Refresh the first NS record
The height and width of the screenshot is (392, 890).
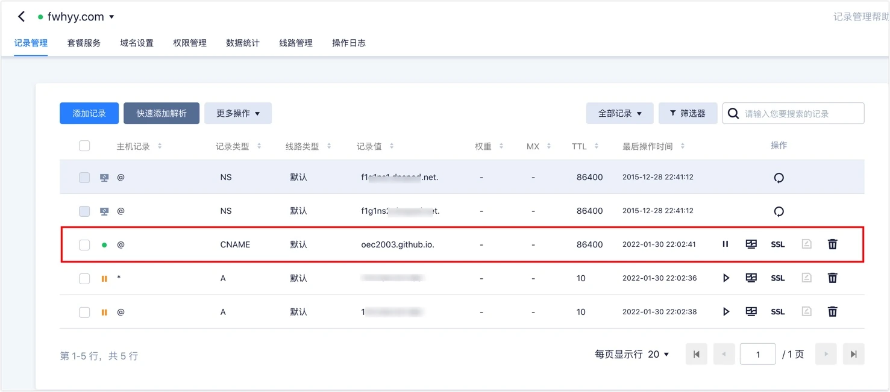coord(779,178)
